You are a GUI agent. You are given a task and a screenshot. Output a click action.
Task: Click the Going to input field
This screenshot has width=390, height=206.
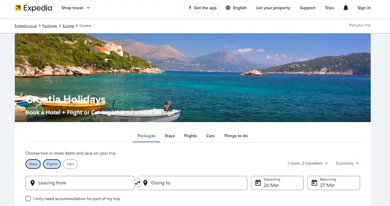195,183
